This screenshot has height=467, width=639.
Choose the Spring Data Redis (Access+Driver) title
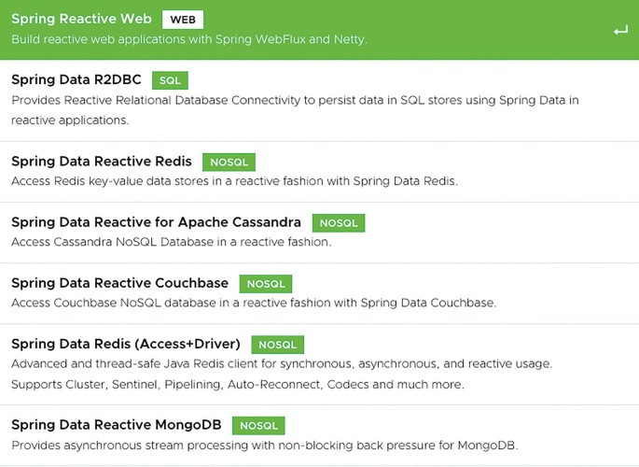tap(126, 345)
